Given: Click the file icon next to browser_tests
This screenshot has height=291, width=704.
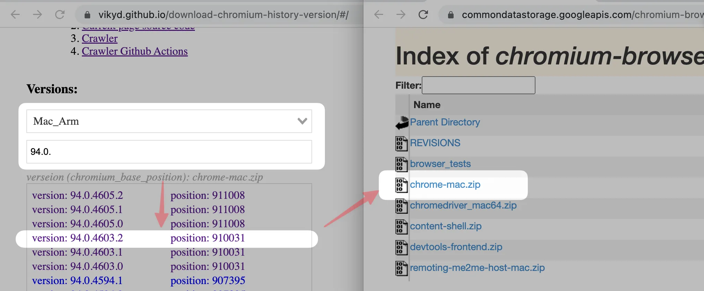Looking at the screenshot, I should click(x=401, y=164).
